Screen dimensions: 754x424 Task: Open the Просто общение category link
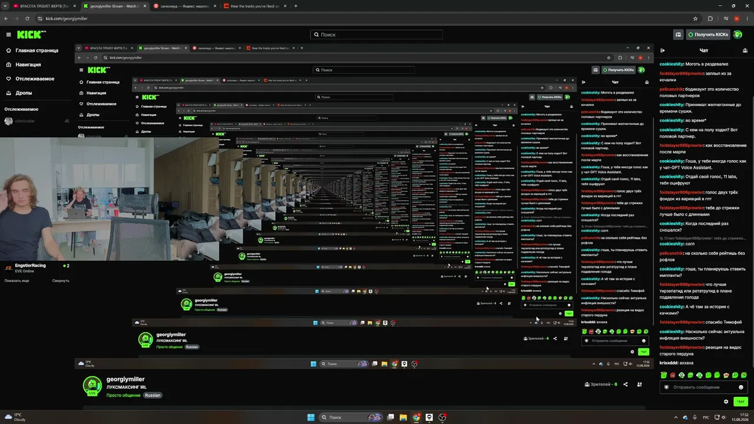(x=123, y=395)
